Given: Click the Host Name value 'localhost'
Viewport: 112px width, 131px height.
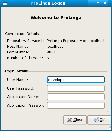Looking at the screenshot, I should [x=55, y=47].
